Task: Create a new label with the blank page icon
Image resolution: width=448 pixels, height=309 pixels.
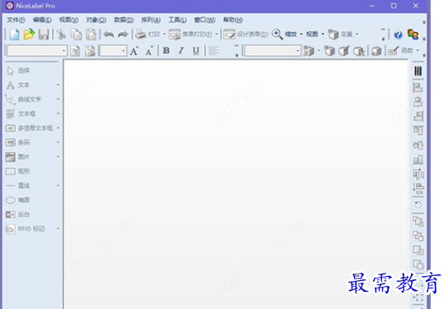Action: (14, 35)
